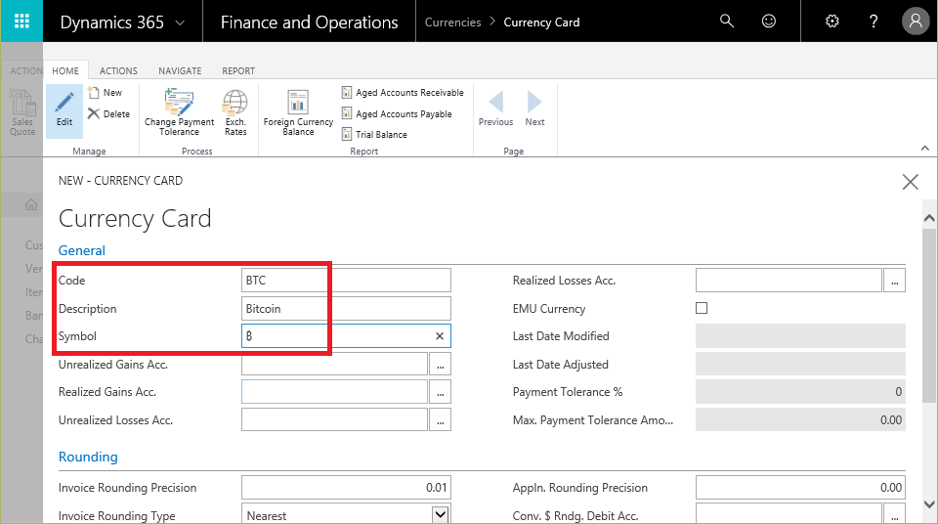Run Foreign Currency Balance report

point(298,112)
